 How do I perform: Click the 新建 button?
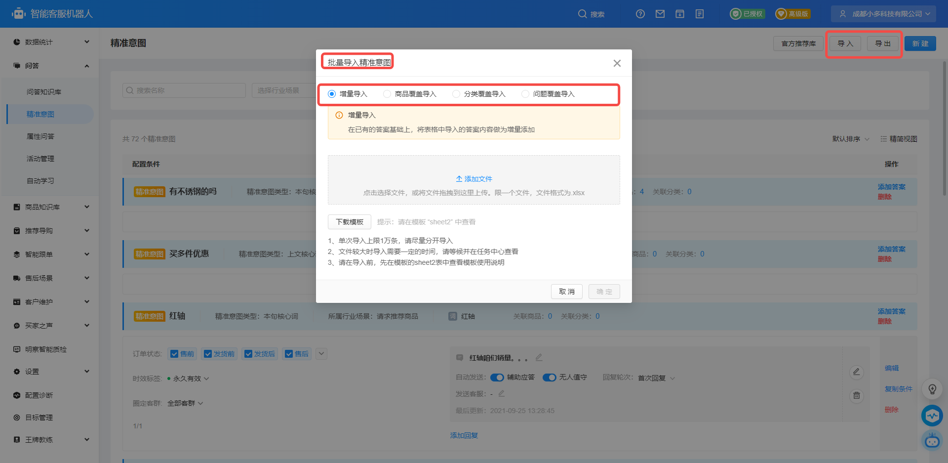pos(920,43)
